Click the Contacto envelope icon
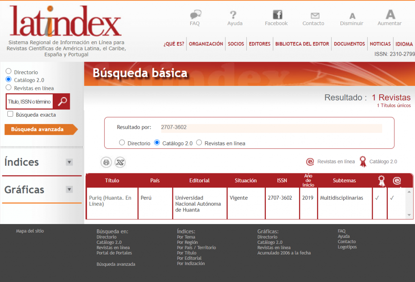 (315, 16)
